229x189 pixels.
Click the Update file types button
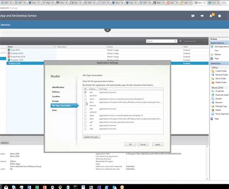point(91,137)
